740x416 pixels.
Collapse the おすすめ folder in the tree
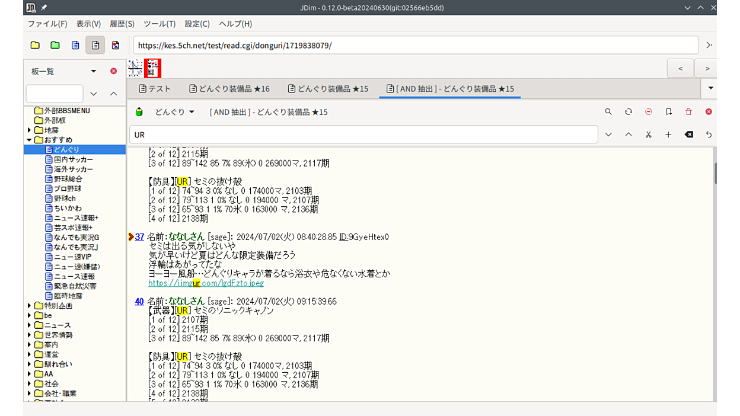coord(29,140)
